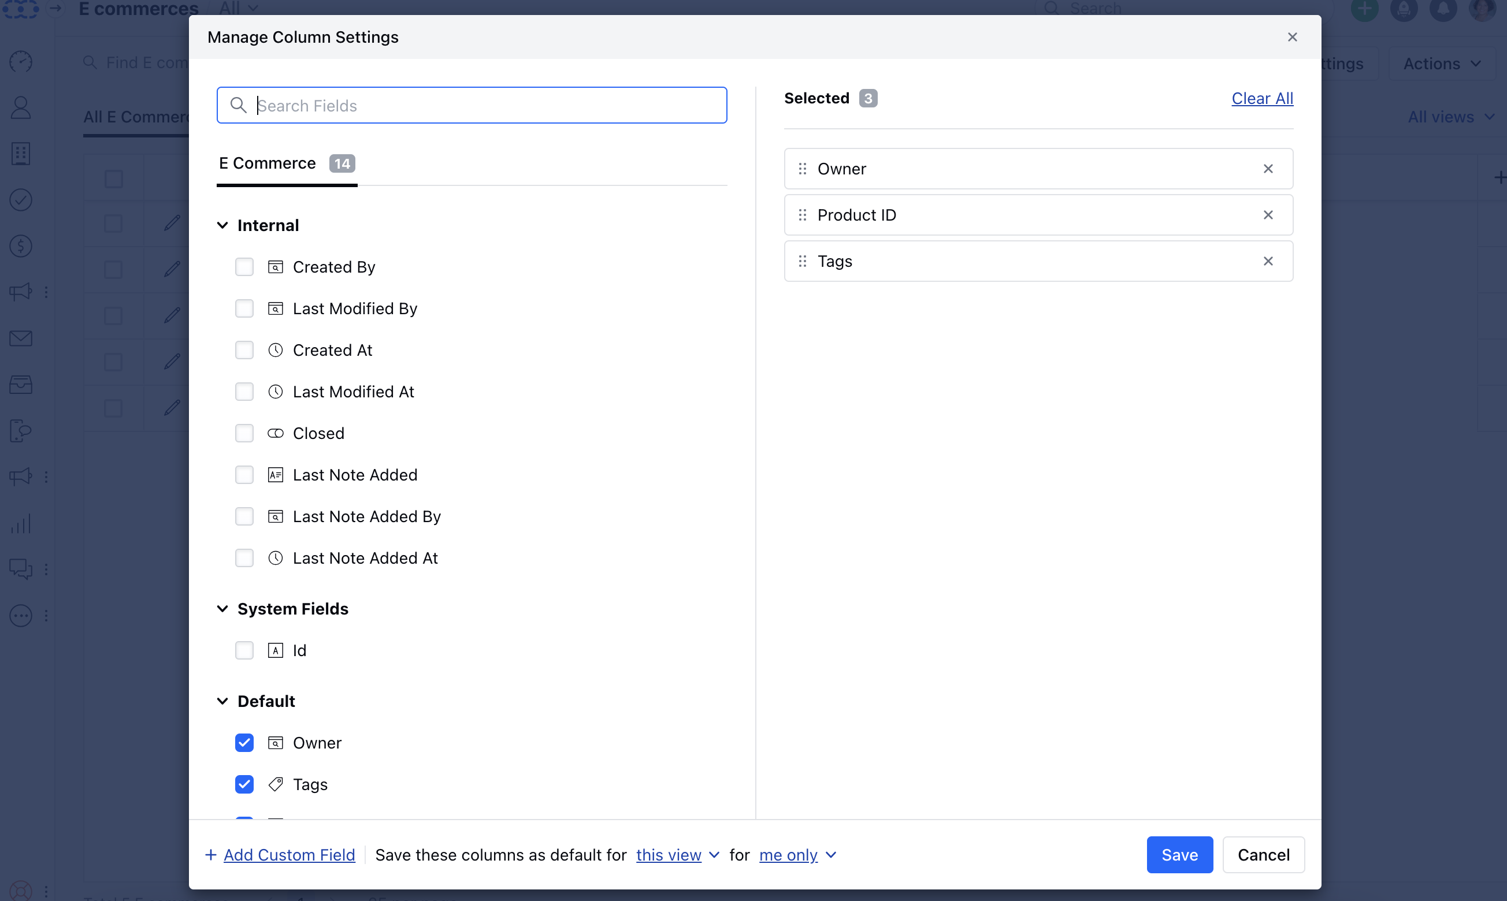Screen dimensions: 1507x901
Task: Remove Product ID from selected columns
Action: 1268,215
